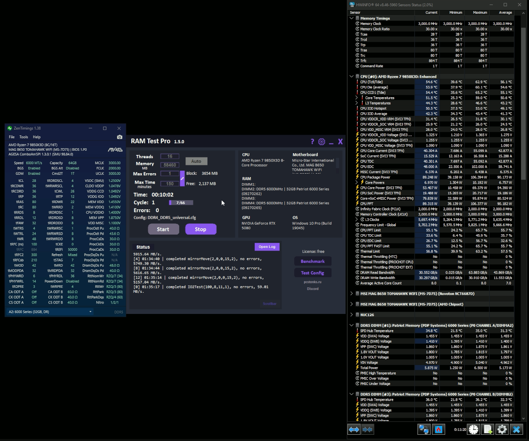
Task: Open the pcstonks.ru link
Action: point(312,282)
